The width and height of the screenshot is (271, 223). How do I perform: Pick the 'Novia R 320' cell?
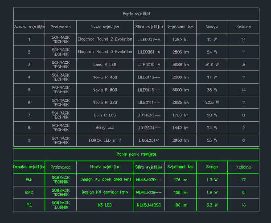pyautogui.click(x=105, y=103)
